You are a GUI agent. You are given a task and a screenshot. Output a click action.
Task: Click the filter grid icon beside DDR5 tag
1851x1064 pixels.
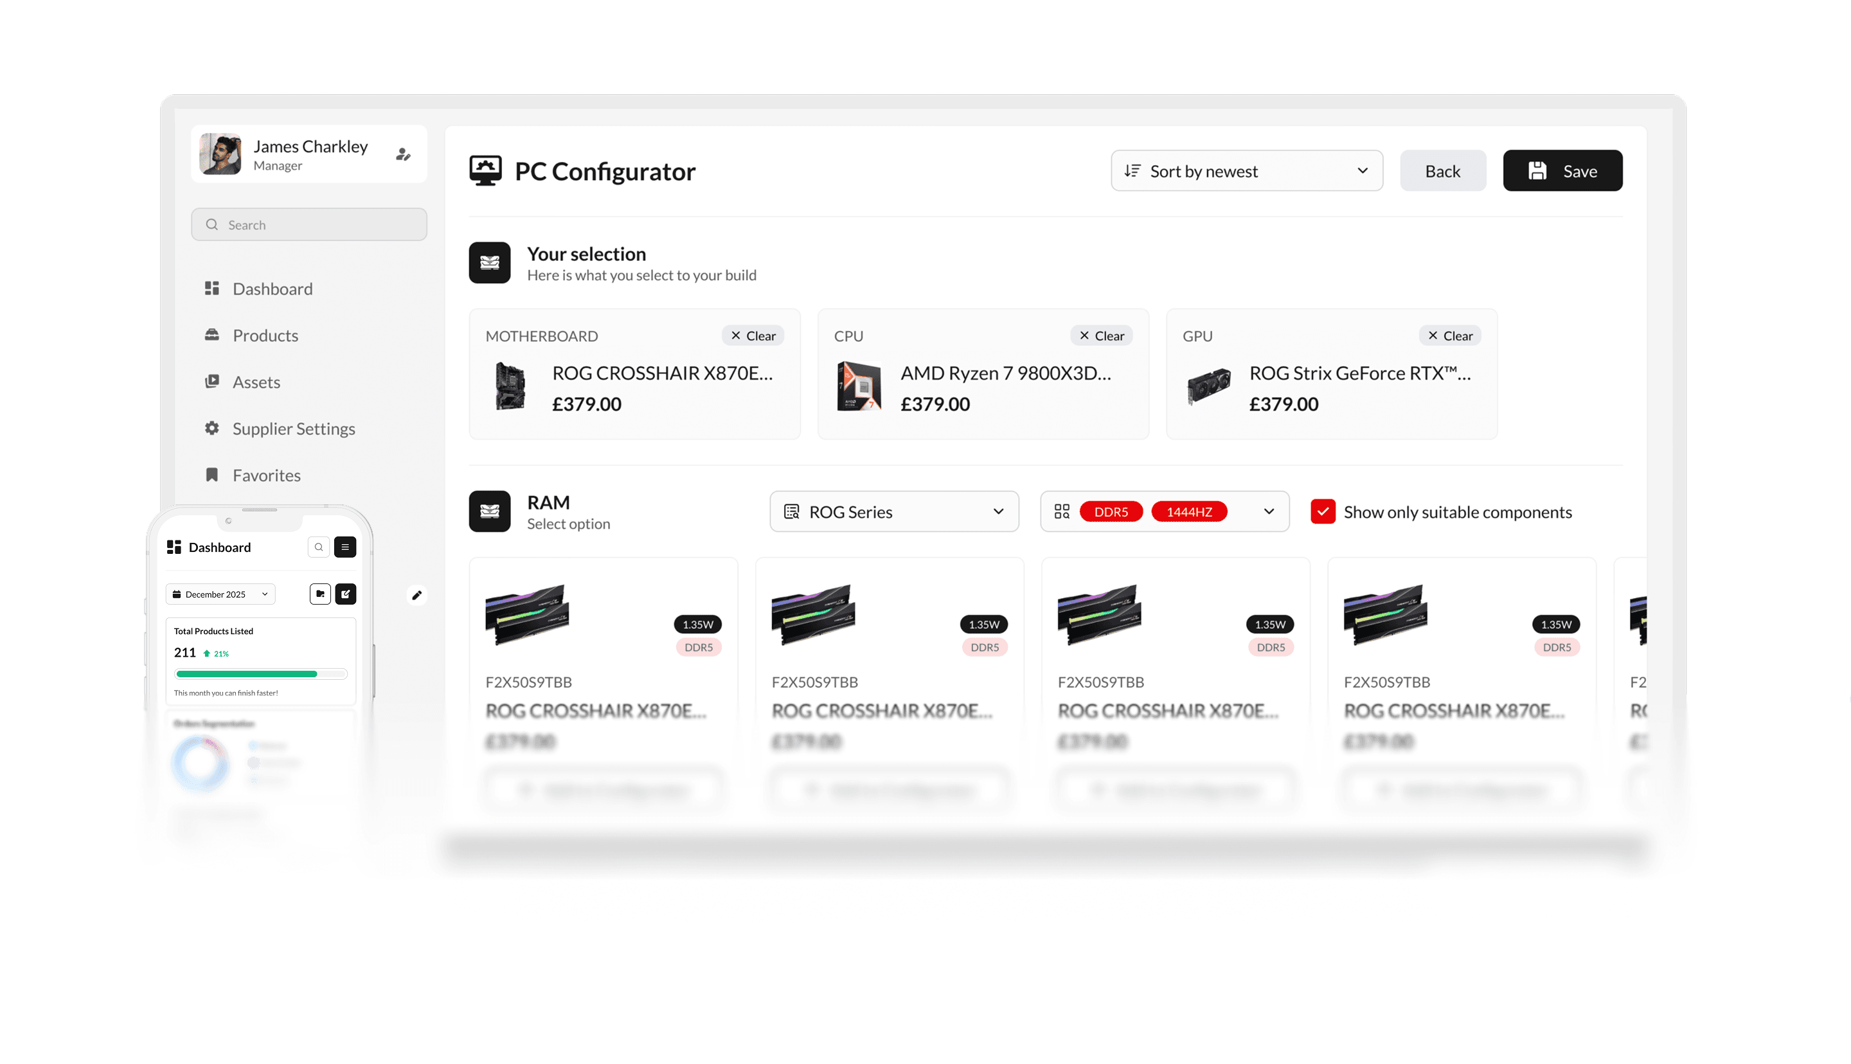coord(1062,511)
